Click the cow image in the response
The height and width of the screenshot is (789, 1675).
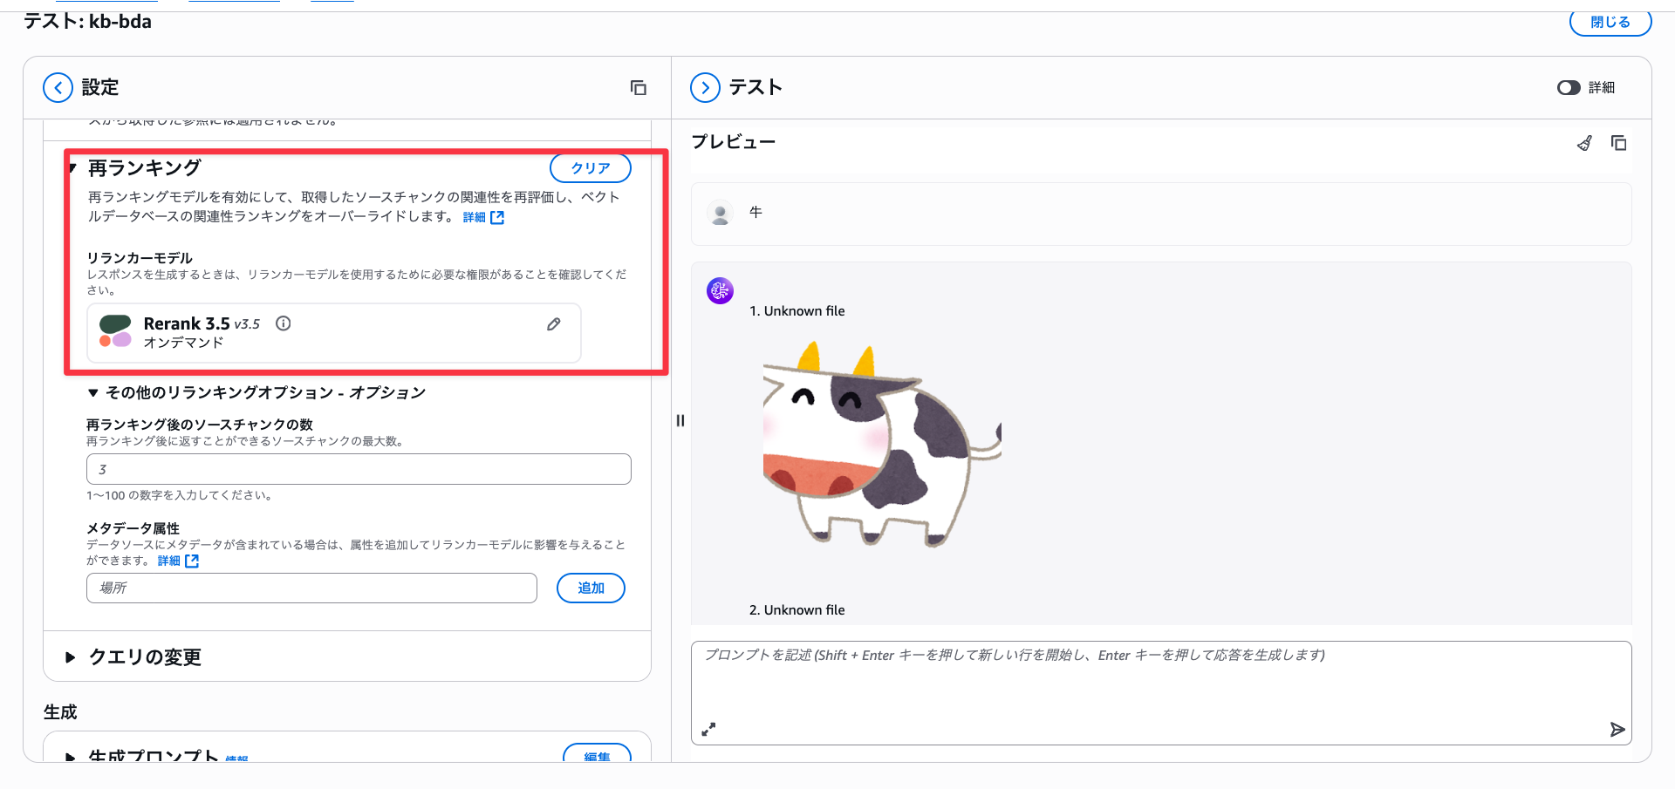(882, 443)
